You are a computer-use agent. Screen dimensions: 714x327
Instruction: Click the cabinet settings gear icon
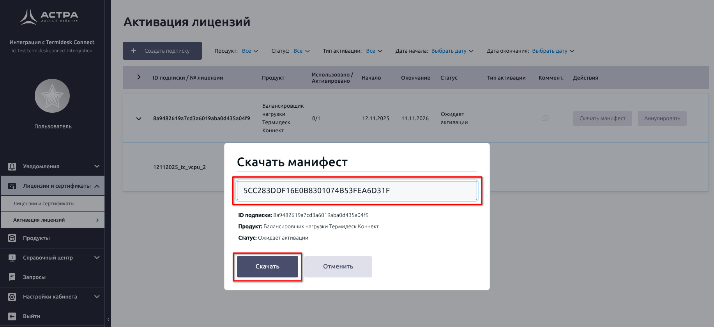point(12,297)
